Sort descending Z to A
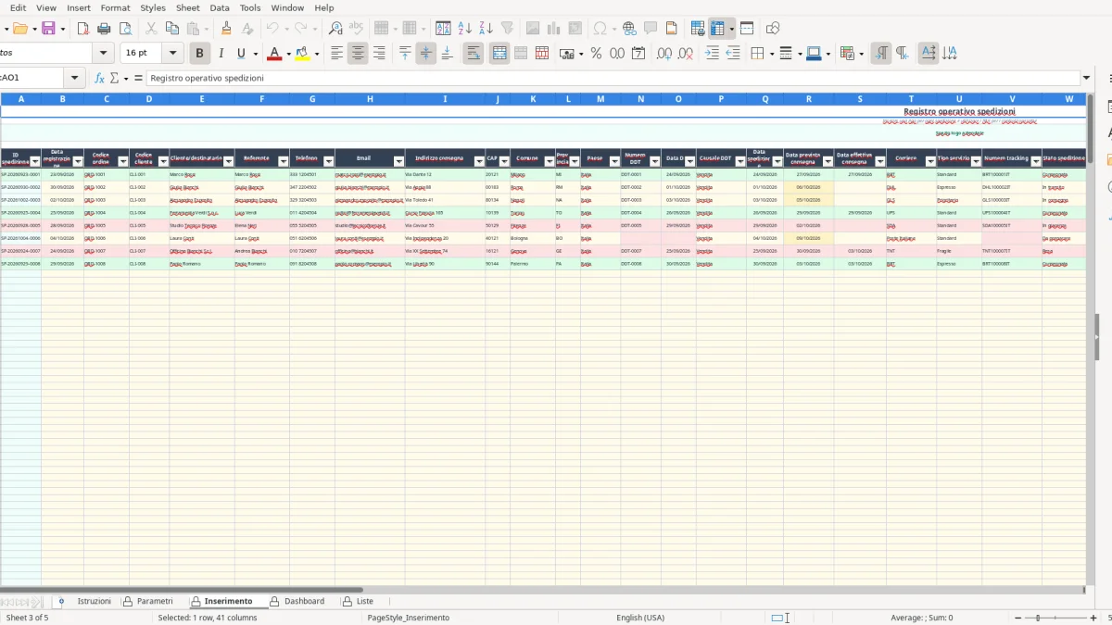The width and height of the screenshot is (1112, 625). 486,29
